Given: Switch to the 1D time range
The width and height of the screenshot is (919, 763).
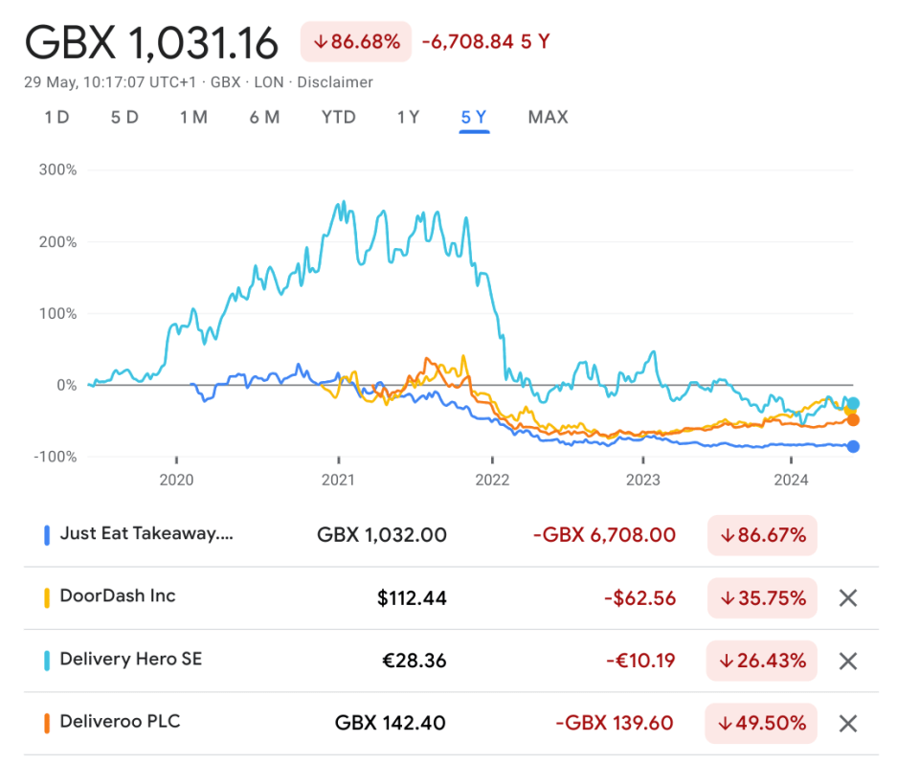Looking at the screenshot, I should tap(56, 118).
